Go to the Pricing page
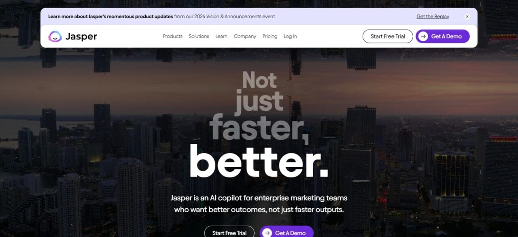The image size is (518, 237). click(x=270, y=36)
